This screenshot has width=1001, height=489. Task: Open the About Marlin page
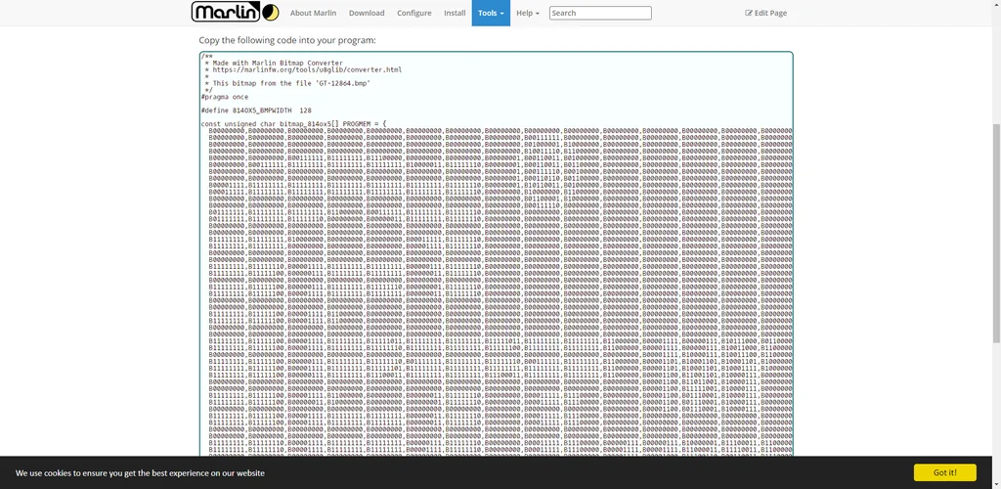314,13
